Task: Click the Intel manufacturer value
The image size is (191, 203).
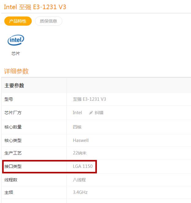Action: pyautogui.click(x=77, y=113)
